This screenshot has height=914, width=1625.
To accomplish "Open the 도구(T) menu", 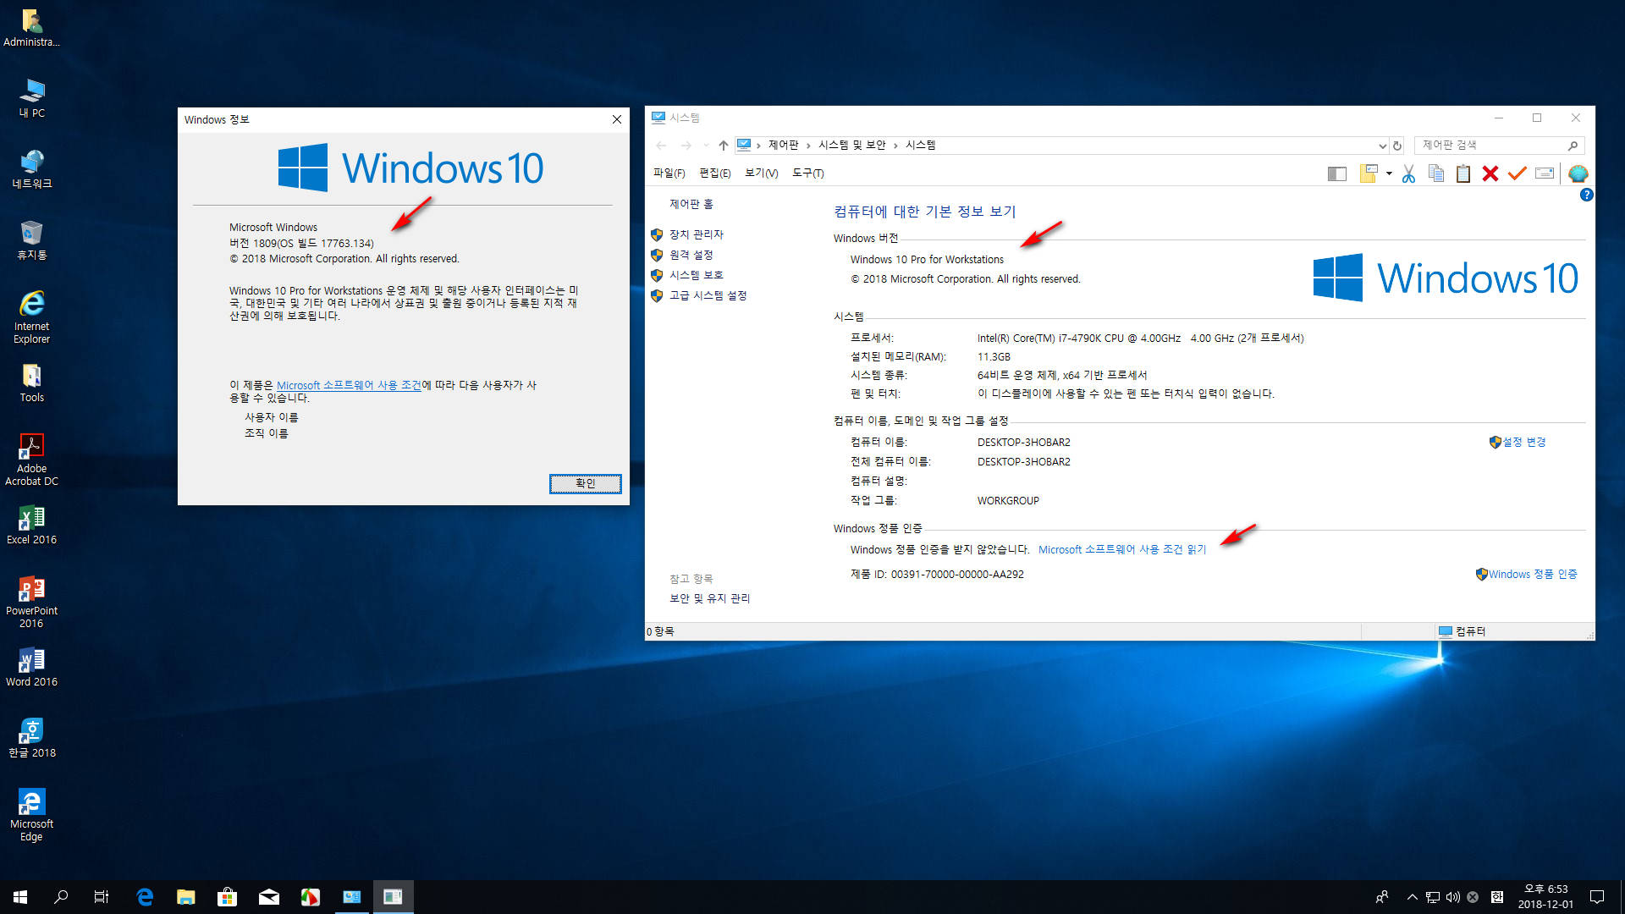I will click(807, 173).
